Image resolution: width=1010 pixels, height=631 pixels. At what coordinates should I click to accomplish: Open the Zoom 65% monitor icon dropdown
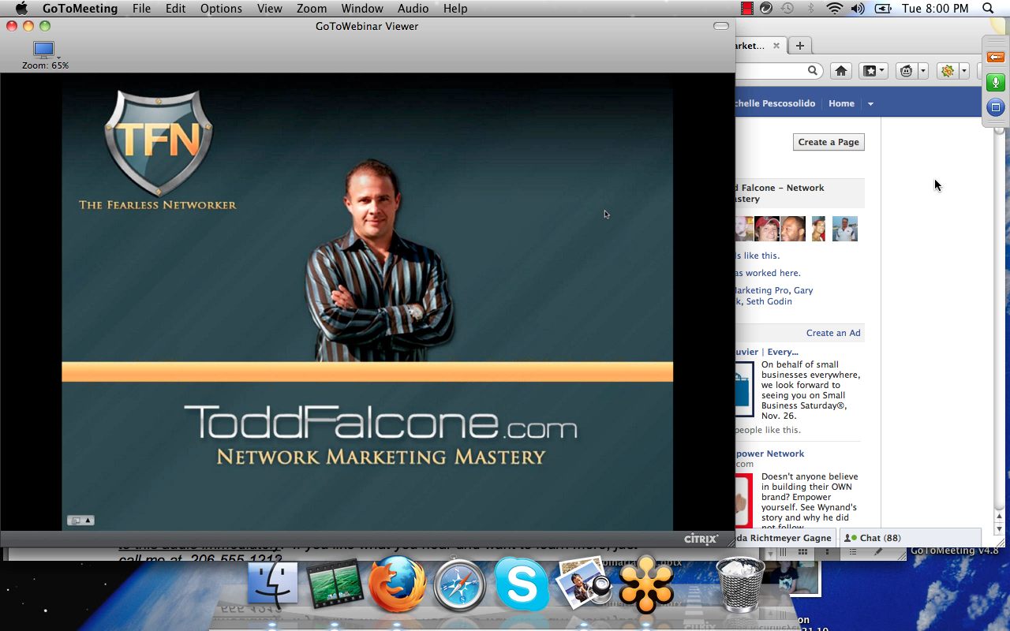tap(44, 50)
